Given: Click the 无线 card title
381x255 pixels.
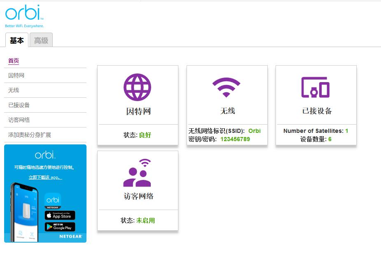Looking at the screenshot, I should [x=227, y=111].
